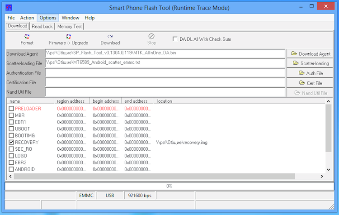Click the Nand Util File input field

point(165,92)
